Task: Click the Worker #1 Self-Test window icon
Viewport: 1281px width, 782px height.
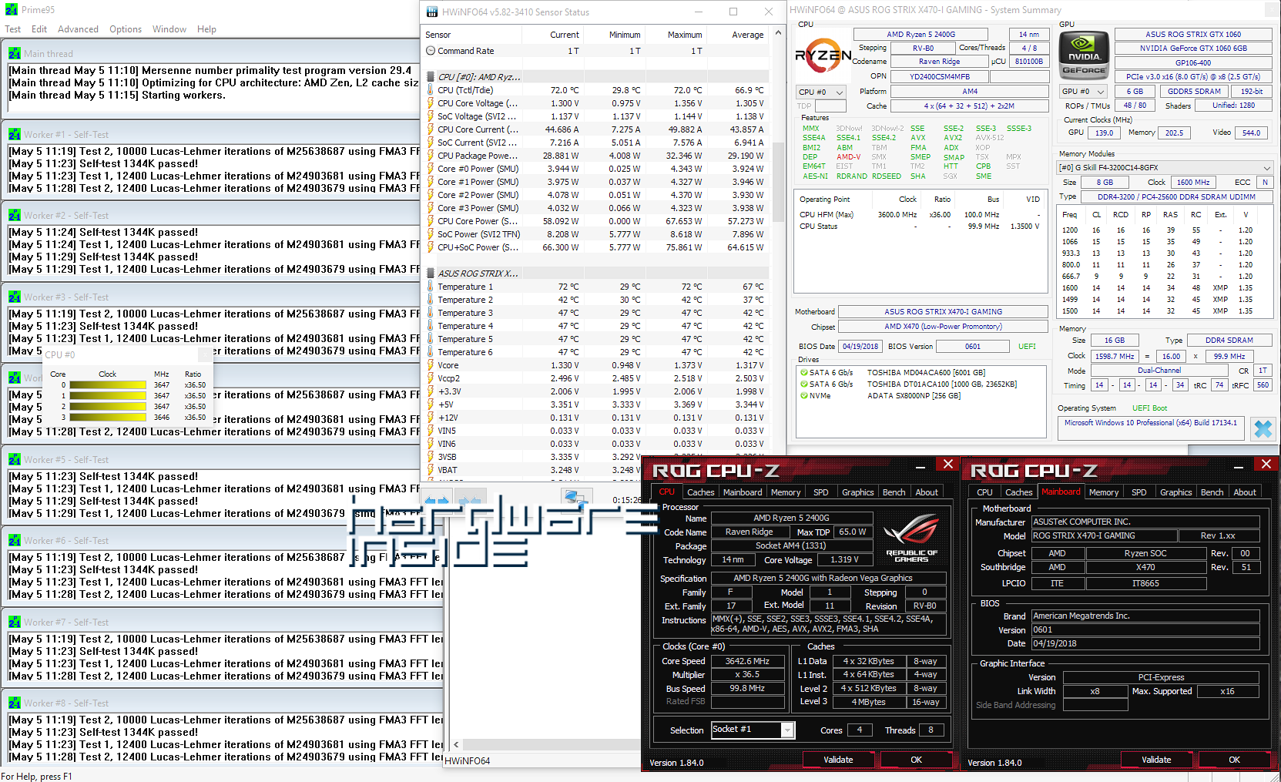Action: click(15, 134)
